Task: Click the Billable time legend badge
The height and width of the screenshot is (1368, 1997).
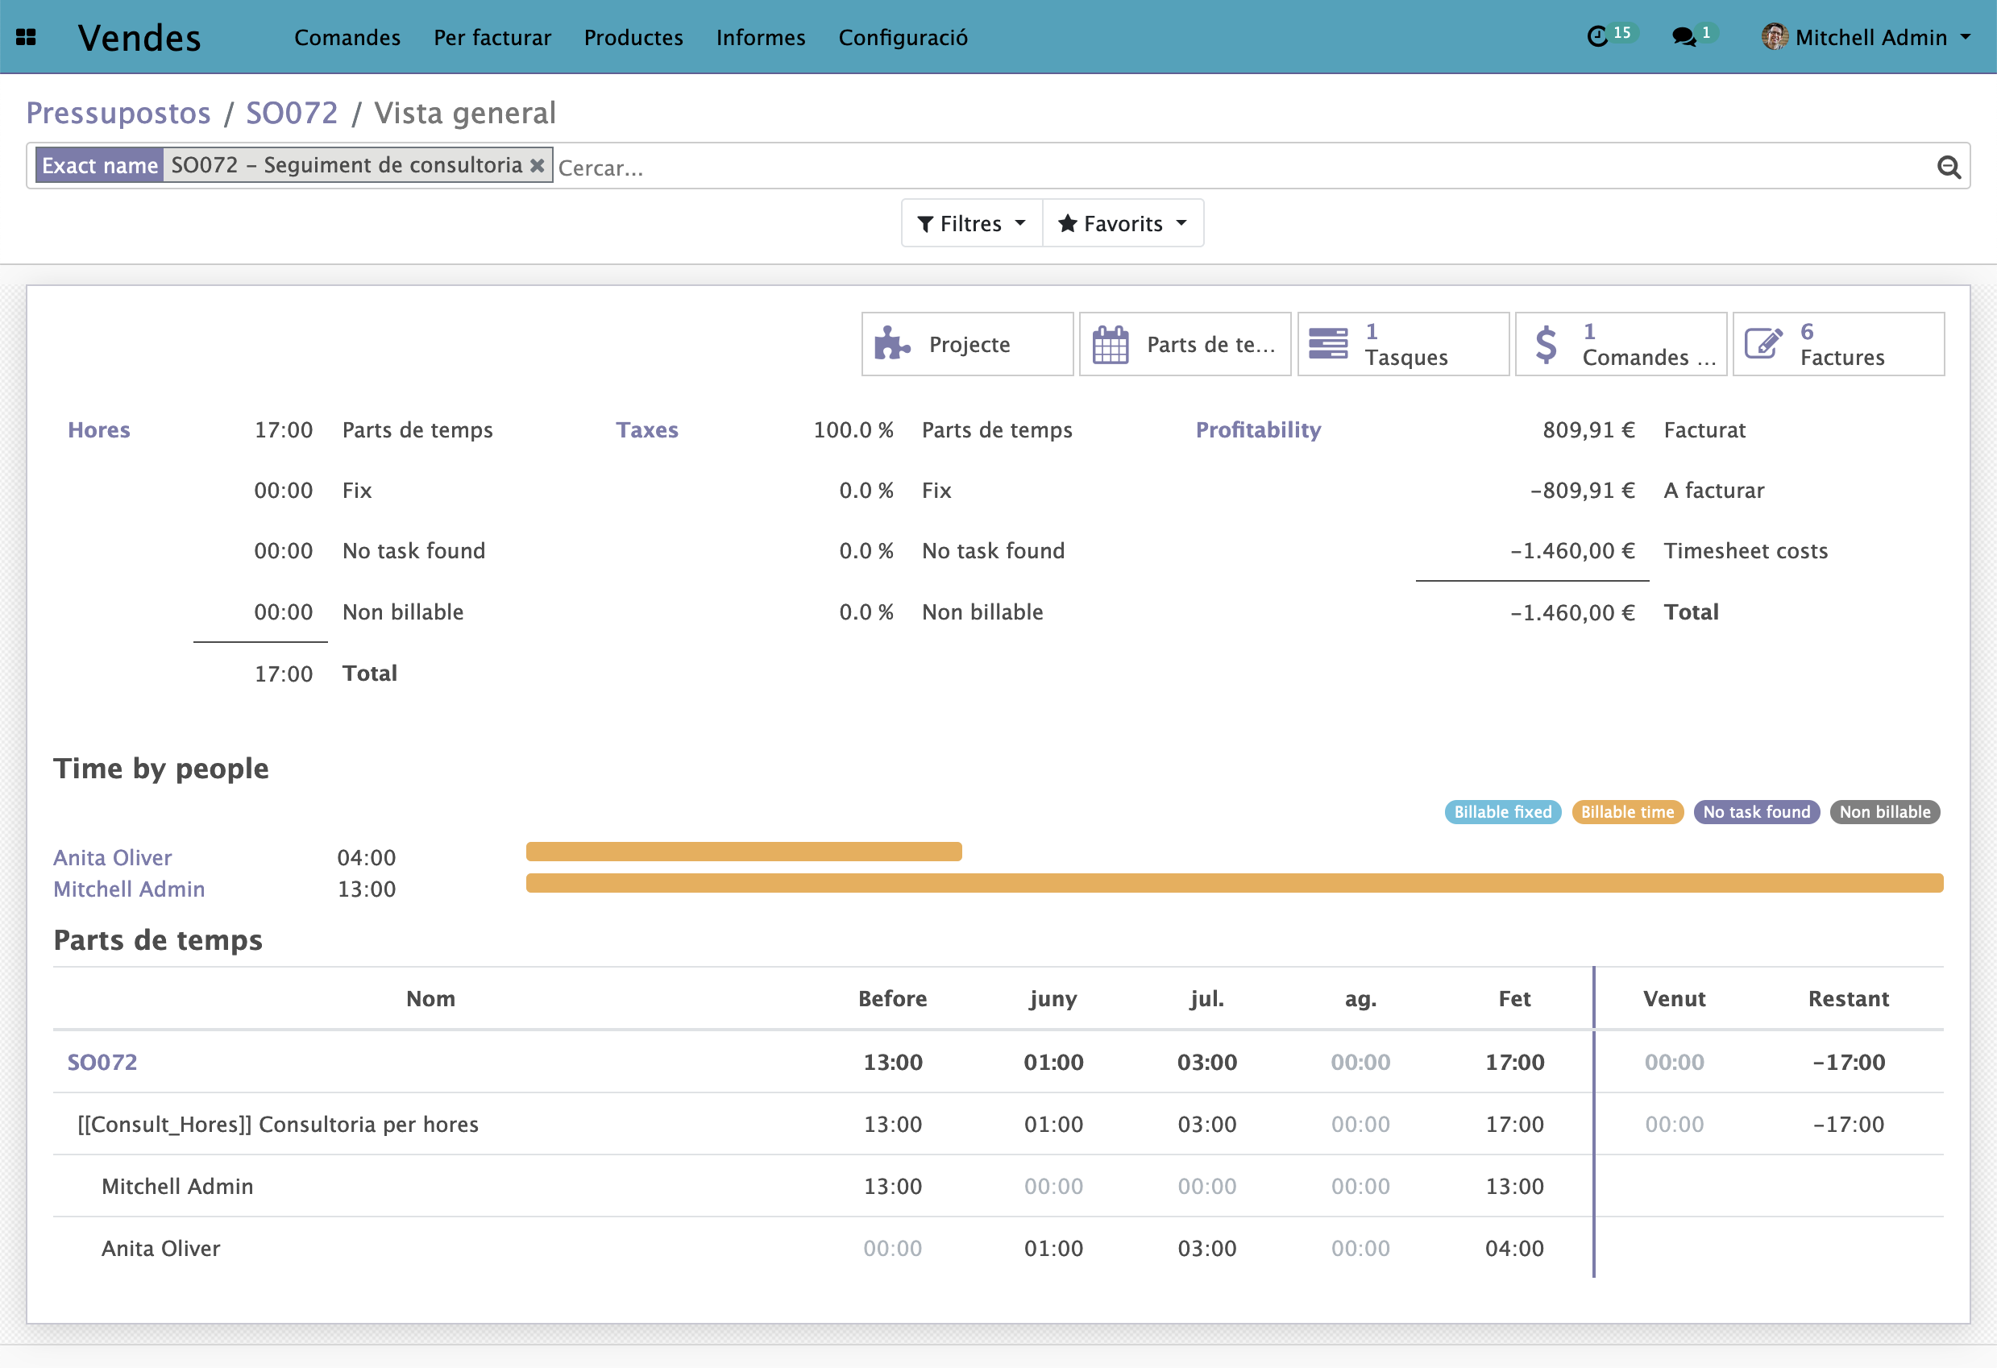Action: click(x=1628, y=812)
